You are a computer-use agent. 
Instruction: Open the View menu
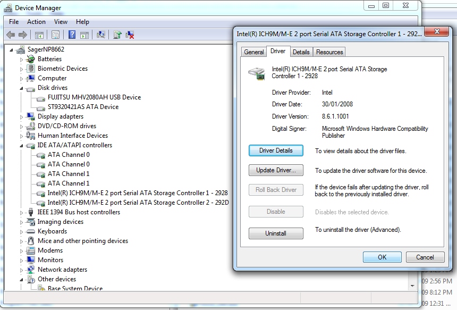click(x=61, y=22)
